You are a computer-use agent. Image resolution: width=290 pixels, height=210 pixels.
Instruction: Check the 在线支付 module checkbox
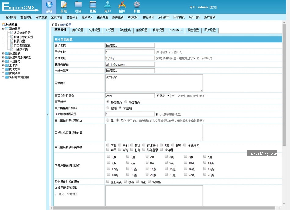tap(144, 145)
